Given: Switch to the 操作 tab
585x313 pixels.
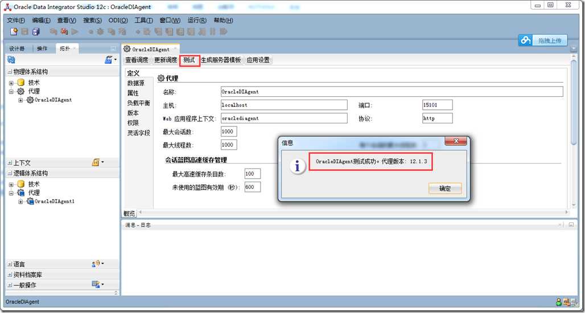Looking at the screenshot, I should 42,48.
